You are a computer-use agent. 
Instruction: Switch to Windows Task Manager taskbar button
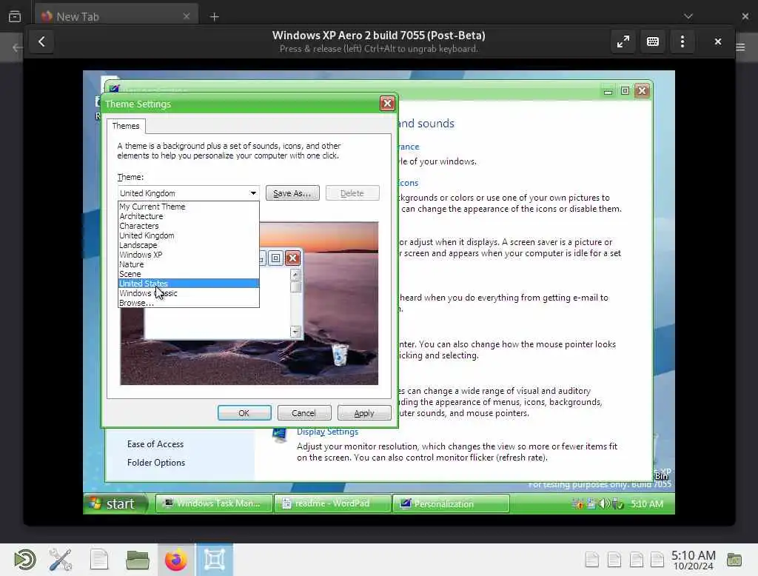pos(214,503)
